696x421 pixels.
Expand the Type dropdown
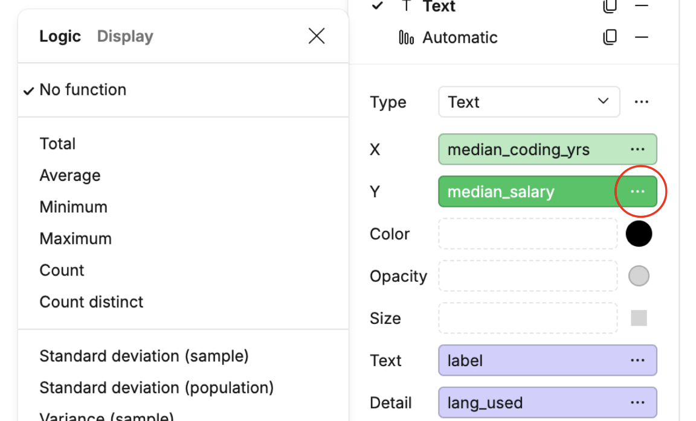[x=529, y=102]
